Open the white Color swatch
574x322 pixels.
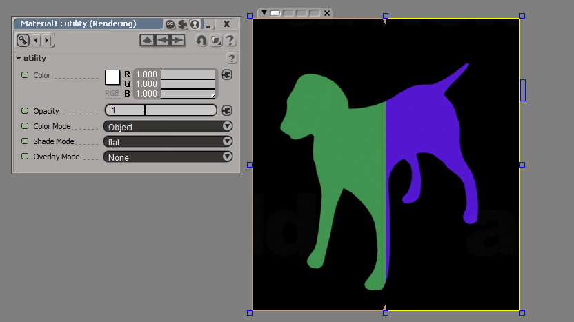112,77
